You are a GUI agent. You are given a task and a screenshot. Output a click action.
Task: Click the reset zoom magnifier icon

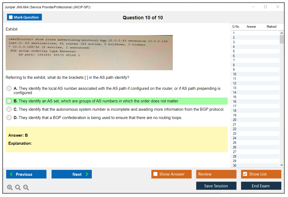[18, 188]
